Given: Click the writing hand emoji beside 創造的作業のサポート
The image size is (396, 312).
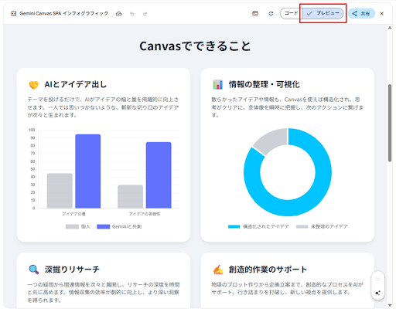Looking at the screenshot, I should (x=218, y=270).
